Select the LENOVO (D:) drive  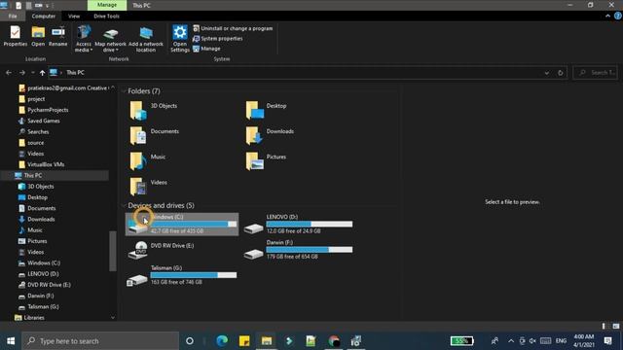298,225
